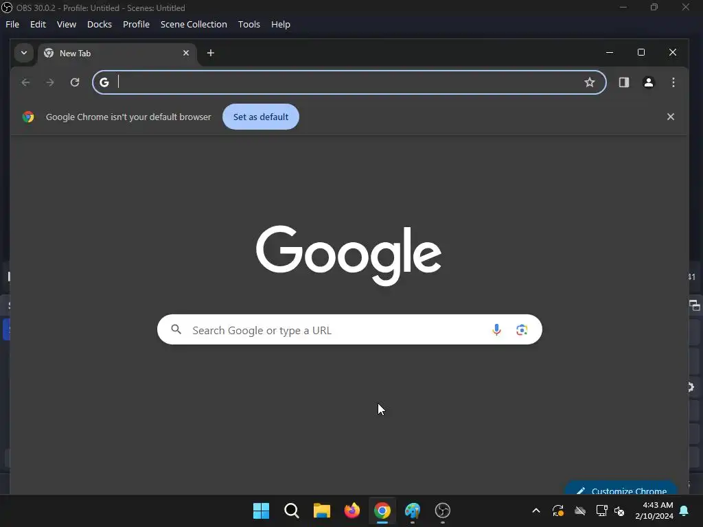
Task: Open the OBS Edit menu
Action: (x=38, y=24)
